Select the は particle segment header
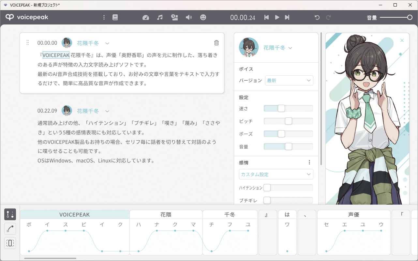418x261 pixels. 287,214
